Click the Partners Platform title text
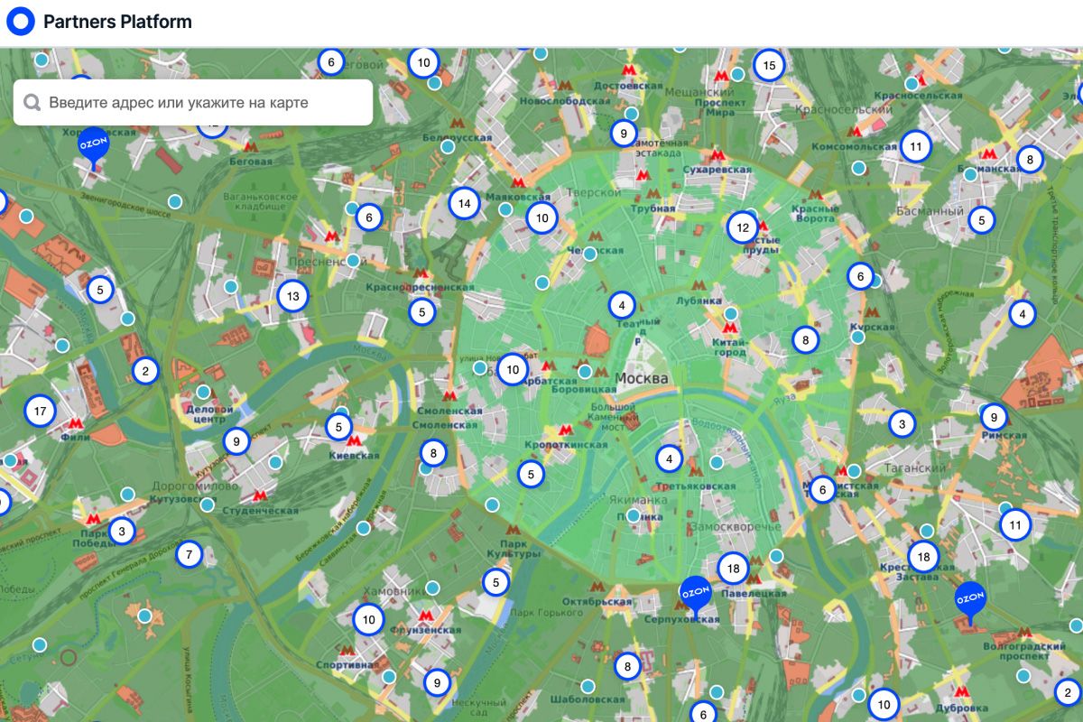Viewport: 1083px width, 722px height. click(117, 22)
